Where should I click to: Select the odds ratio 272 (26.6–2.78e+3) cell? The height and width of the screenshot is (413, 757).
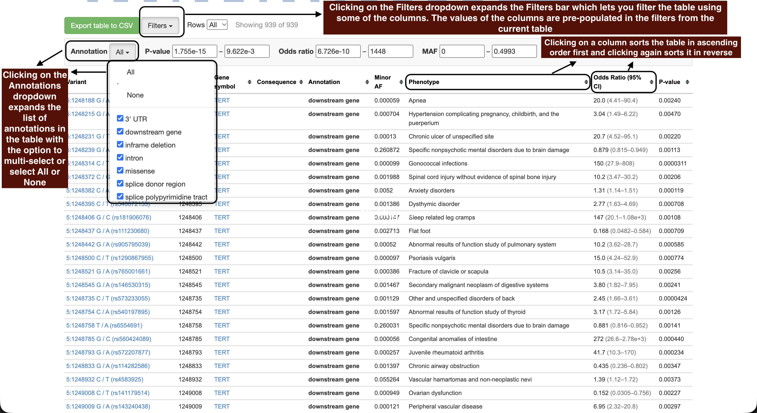point(620,339)
